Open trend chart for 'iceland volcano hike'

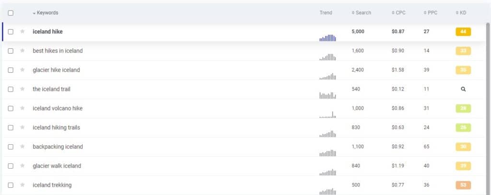coord(327,115)
